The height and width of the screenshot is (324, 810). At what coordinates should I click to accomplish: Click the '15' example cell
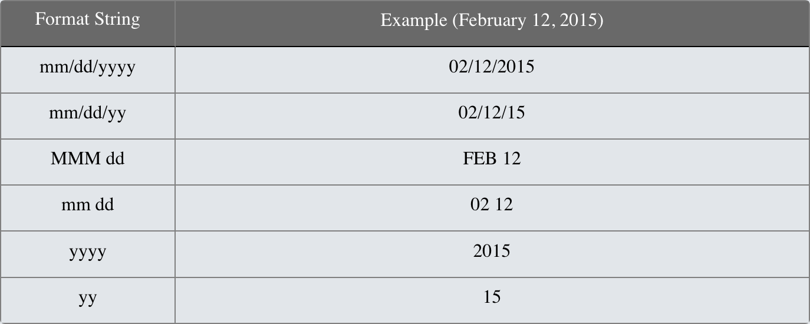click(x=491, y=297)
